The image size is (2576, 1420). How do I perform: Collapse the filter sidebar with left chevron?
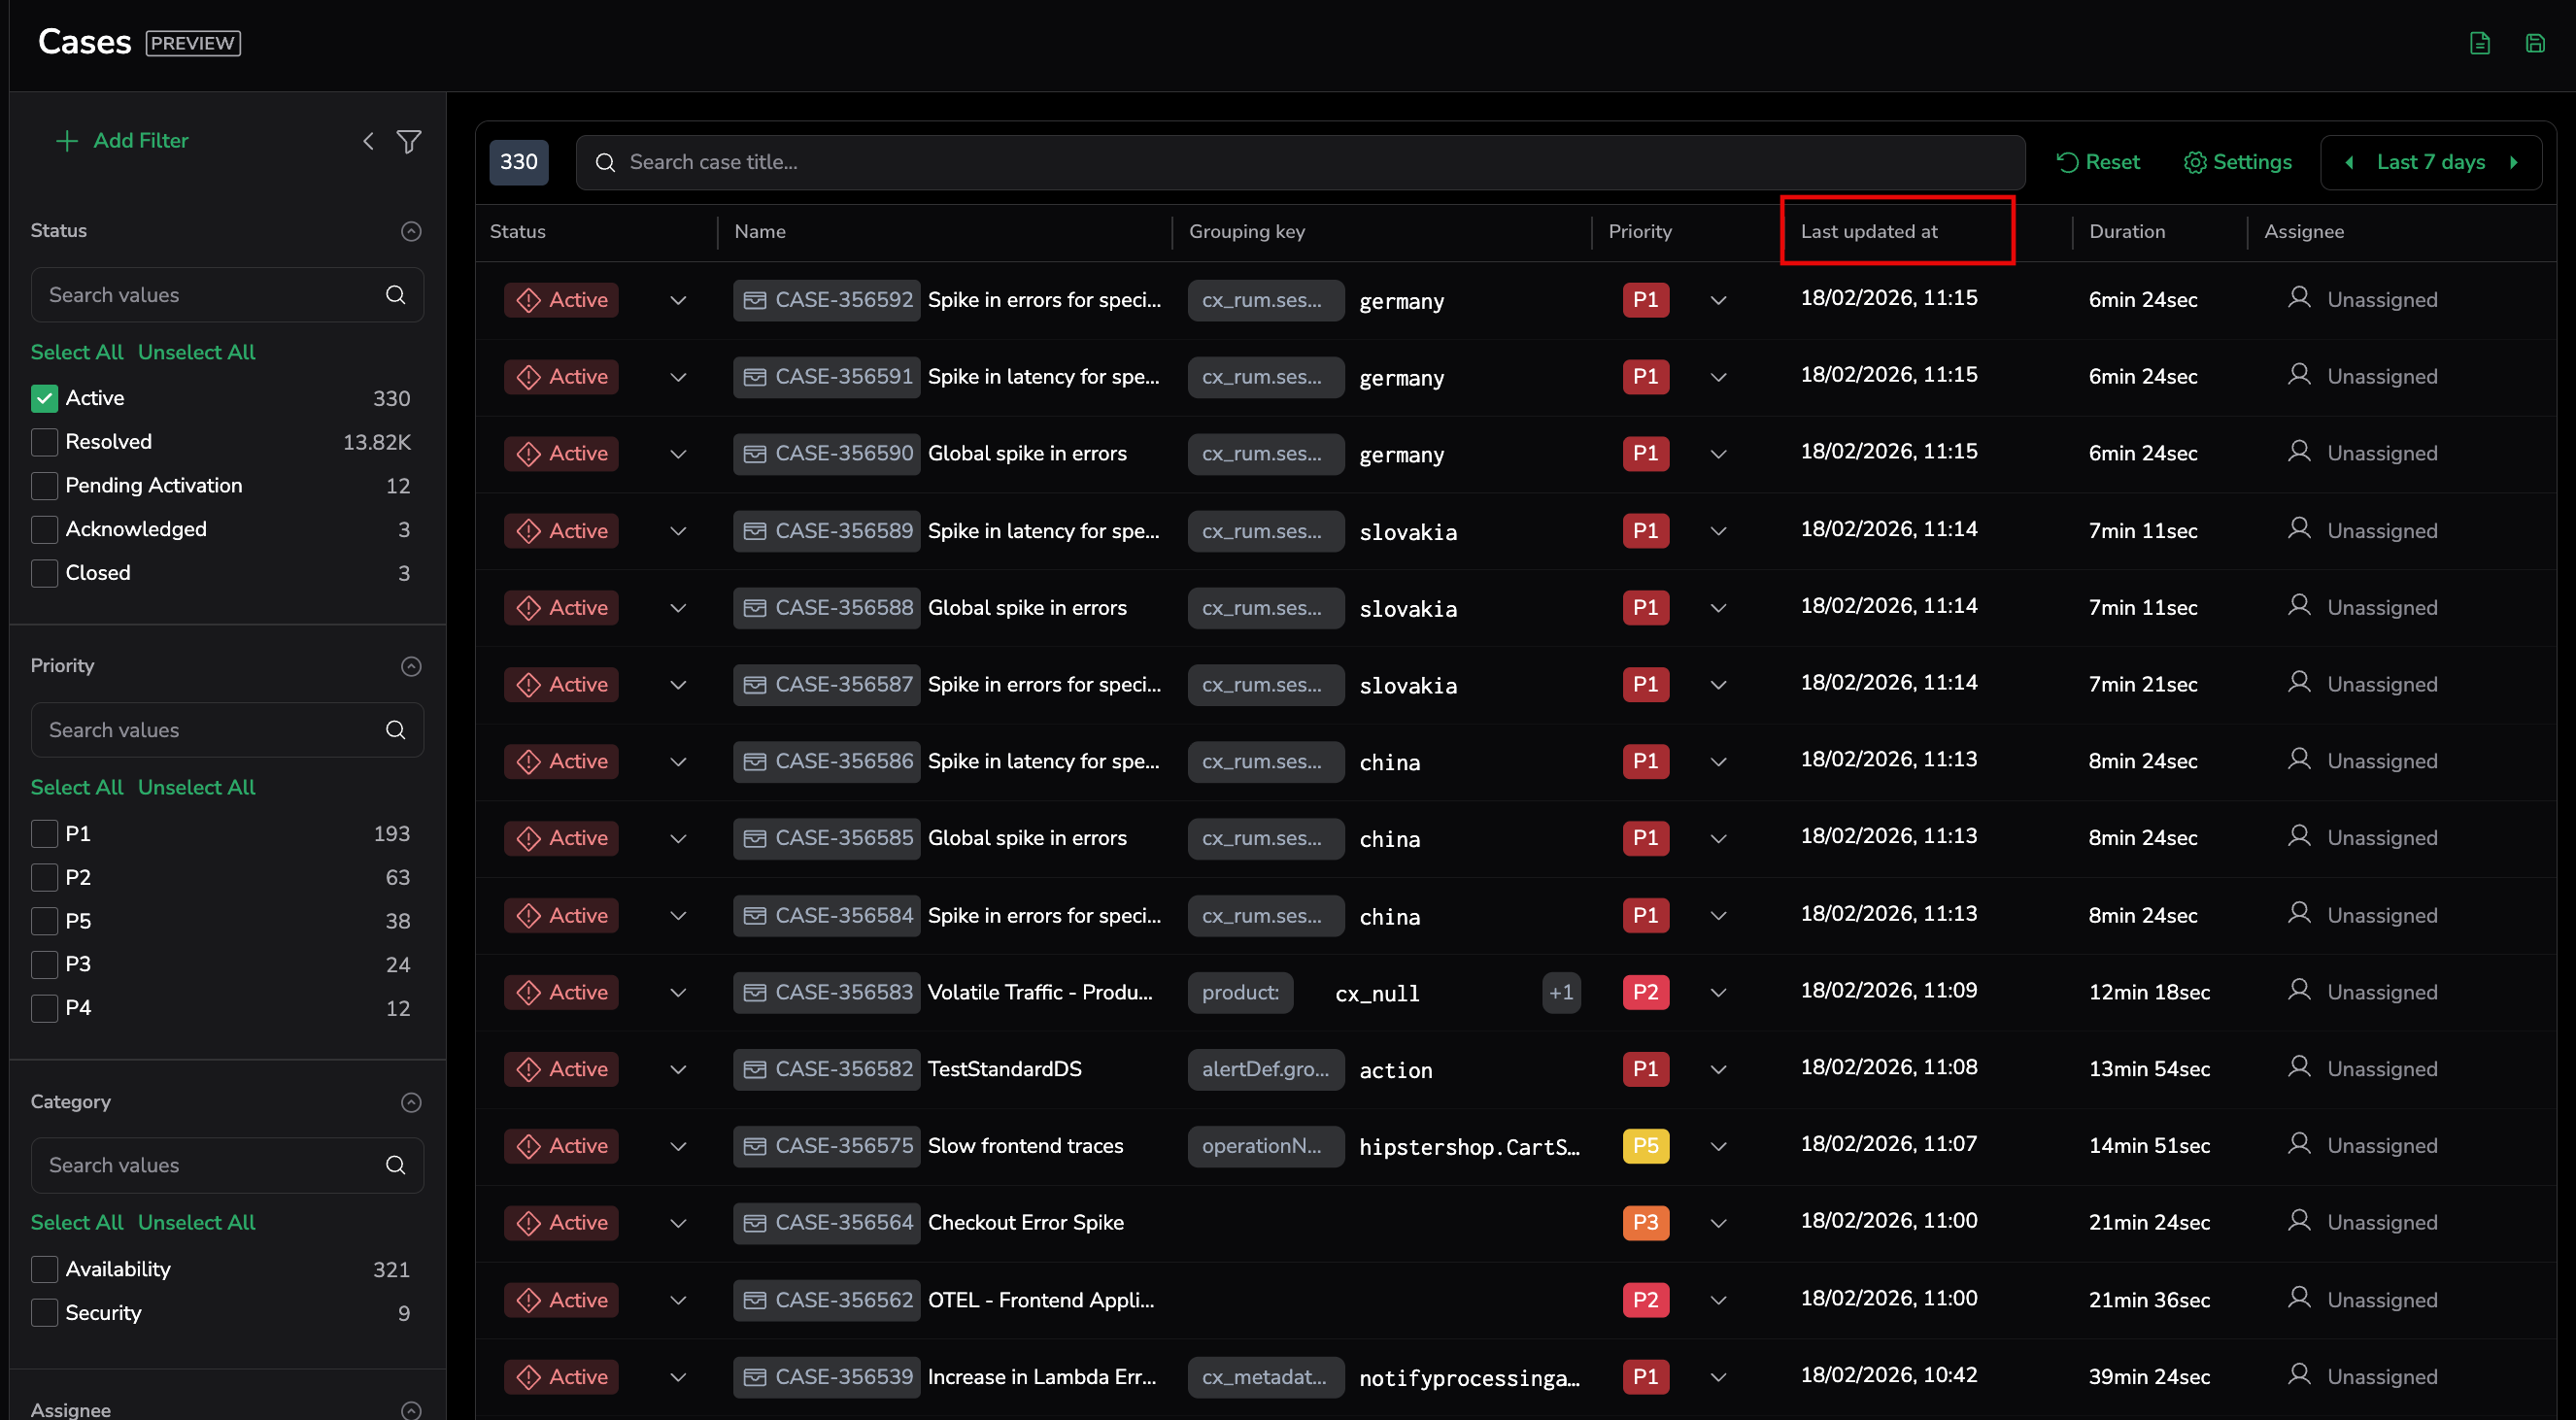pyautogui.click(x=368, y=141)
